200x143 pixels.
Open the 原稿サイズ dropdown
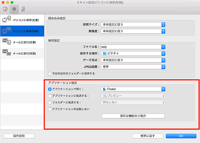tap(133, 24)
